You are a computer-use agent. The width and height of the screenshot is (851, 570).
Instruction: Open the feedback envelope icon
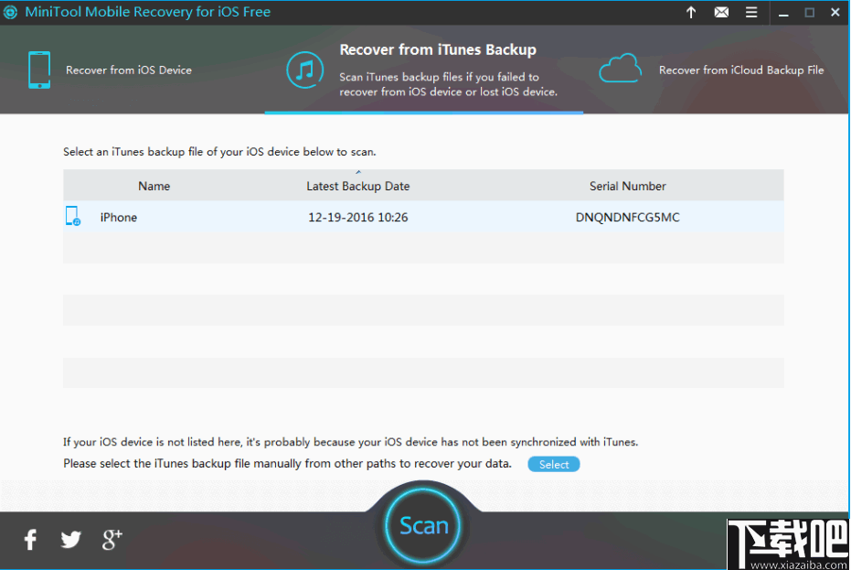tap(721, 12)
